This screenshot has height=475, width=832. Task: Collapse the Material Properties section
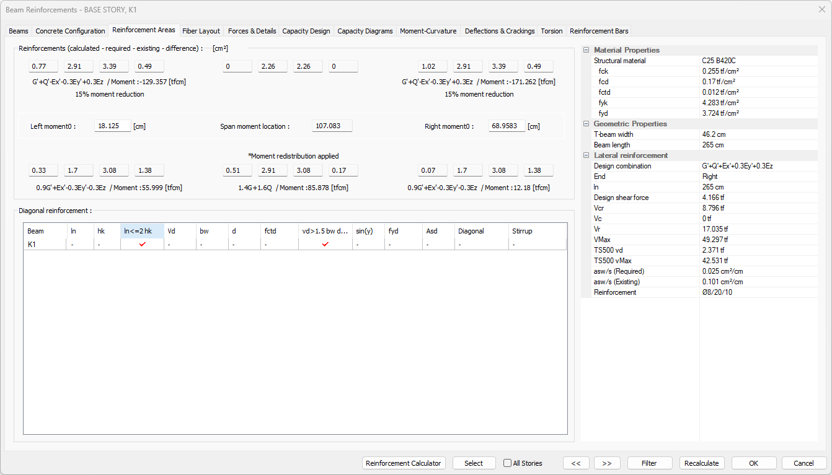(586, 50)
